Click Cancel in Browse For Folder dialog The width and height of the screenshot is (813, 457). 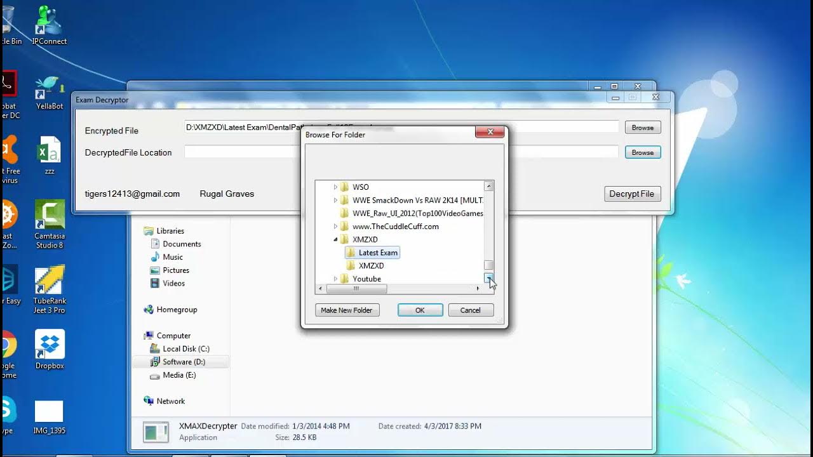coord(471,310)
